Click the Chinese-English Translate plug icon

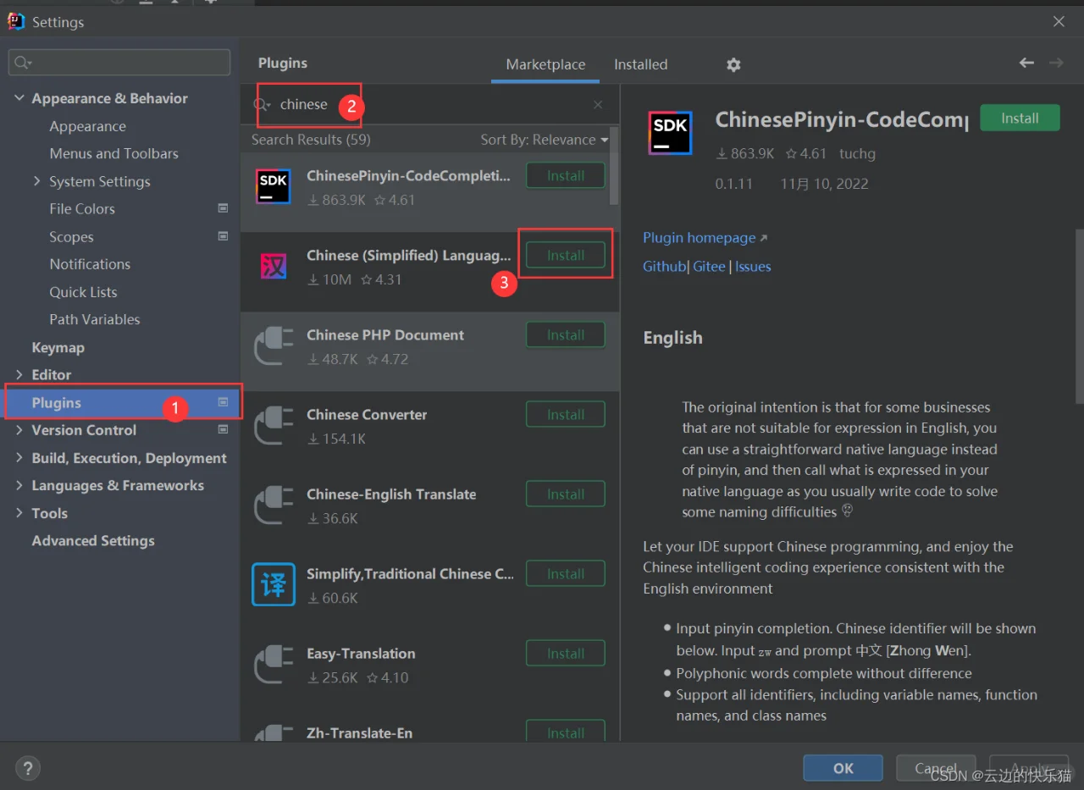coord(273,505)
